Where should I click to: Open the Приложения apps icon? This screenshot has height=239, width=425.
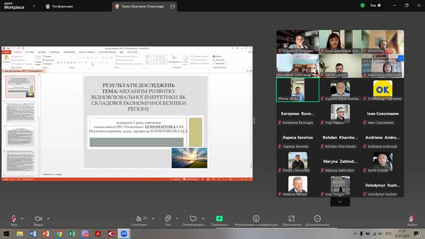(292, 219)
